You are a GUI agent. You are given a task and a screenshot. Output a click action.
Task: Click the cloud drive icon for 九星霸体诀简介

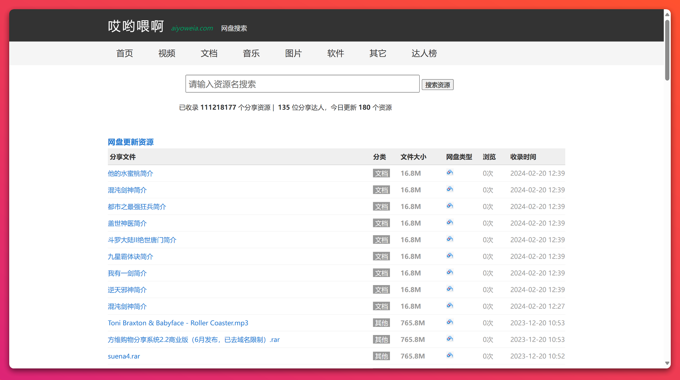tap(450, 256)
